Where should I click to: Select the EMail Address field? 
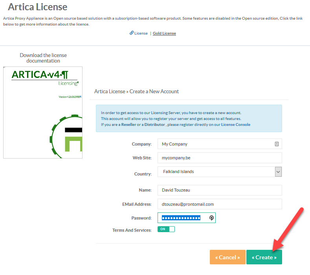(220, 204)
